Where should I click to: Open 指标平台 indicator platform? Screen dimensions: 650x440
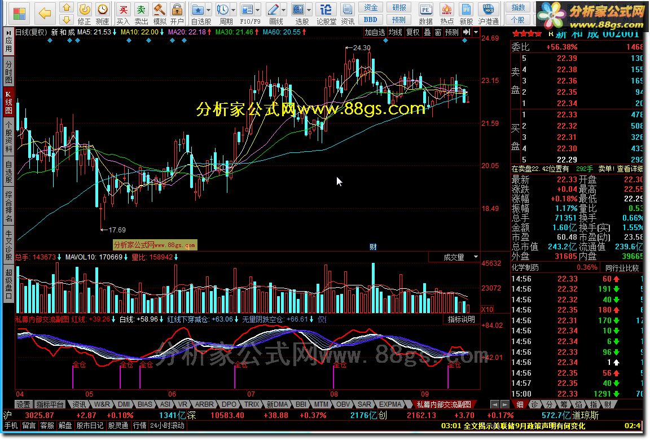pos(50,404)
